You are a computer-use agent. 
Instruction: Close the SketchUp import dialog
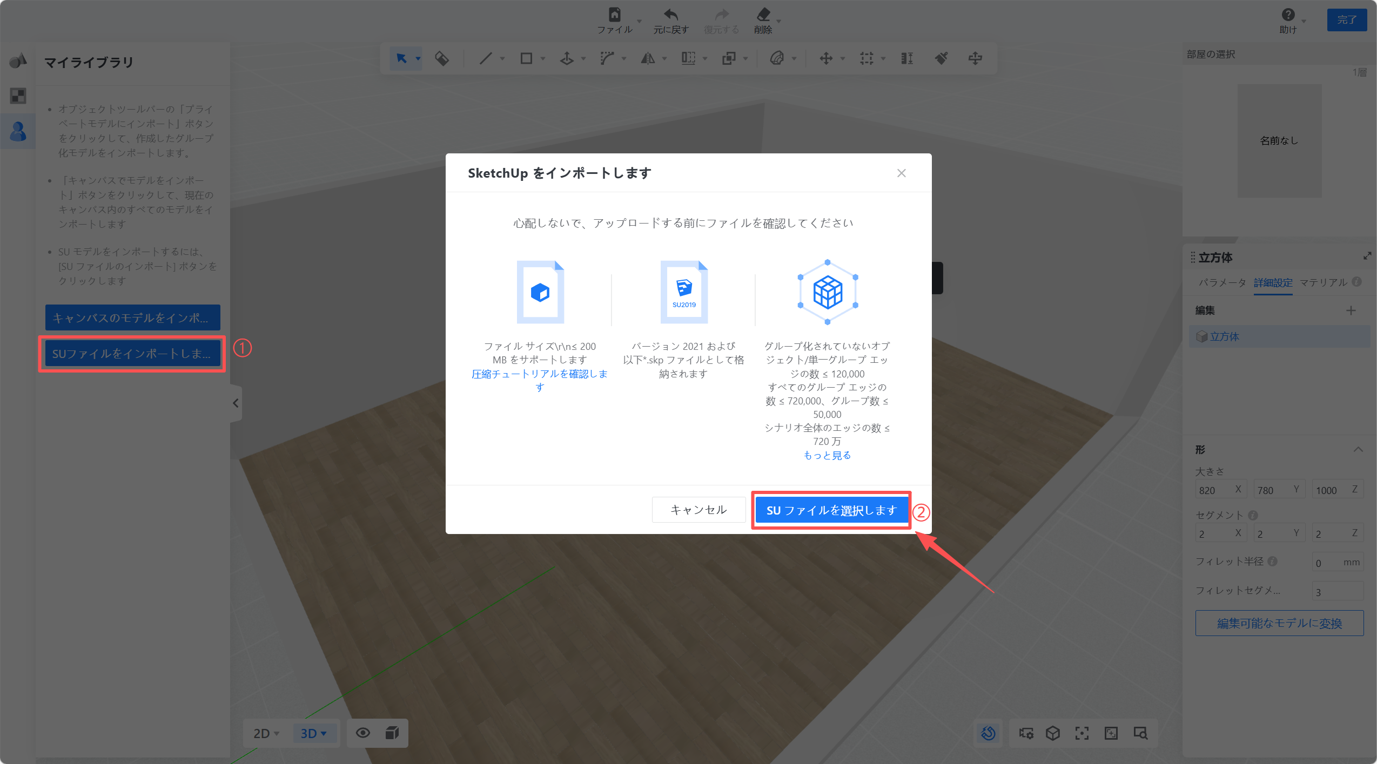(x=902, y=173)
